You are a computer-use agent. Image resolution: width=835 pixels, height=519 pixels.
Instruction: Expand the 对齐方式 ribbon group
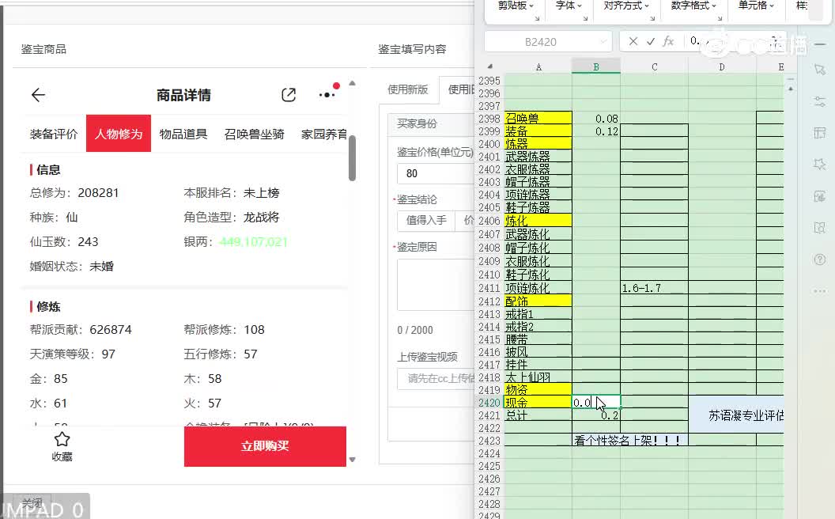coord(626,6)
